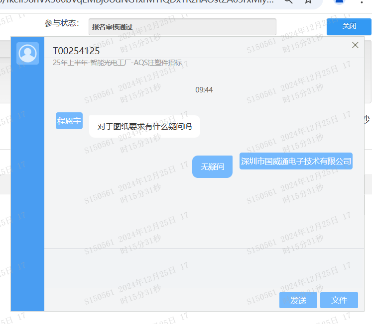Click the chat title T00254125
The image size is (372, 324).
[76, 51]
